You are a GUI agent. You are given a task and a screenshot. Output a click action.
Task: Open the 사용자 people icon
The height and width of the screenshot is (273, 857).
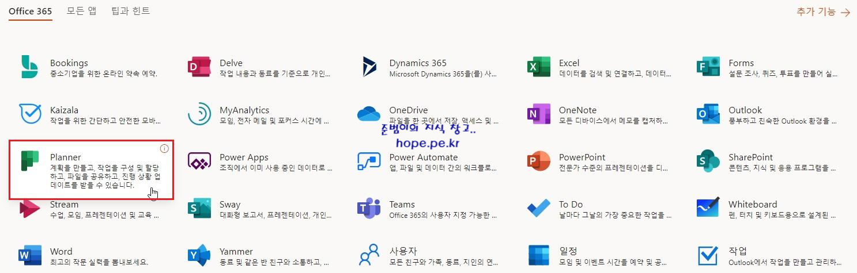coord(369,256)
